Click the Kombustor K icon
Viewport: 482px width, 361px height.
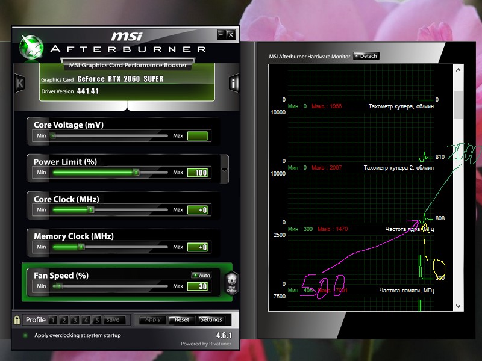point(20,83)
